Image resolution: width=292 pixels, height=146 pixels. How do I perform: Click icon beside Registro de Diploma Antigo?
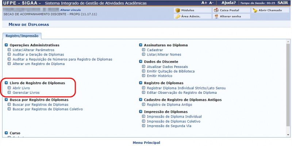tap(143, 105)
